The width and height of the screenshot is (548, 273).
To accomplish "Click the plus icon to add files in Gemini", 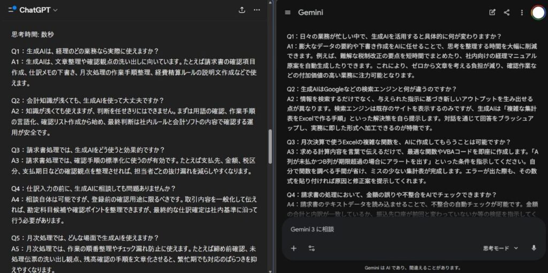I will pyautogui.click(x=293, y=248).
